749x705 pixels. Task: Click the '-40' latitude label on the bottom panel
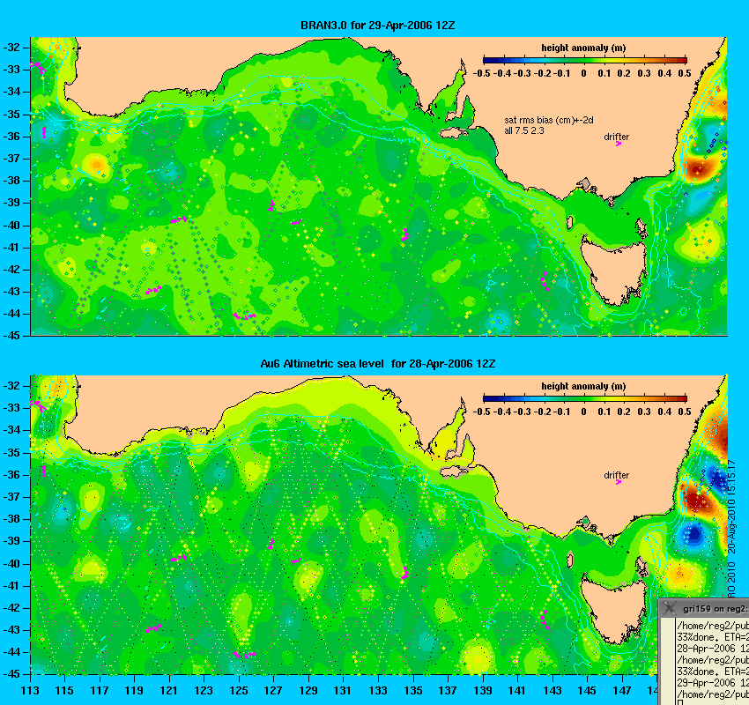11,564
